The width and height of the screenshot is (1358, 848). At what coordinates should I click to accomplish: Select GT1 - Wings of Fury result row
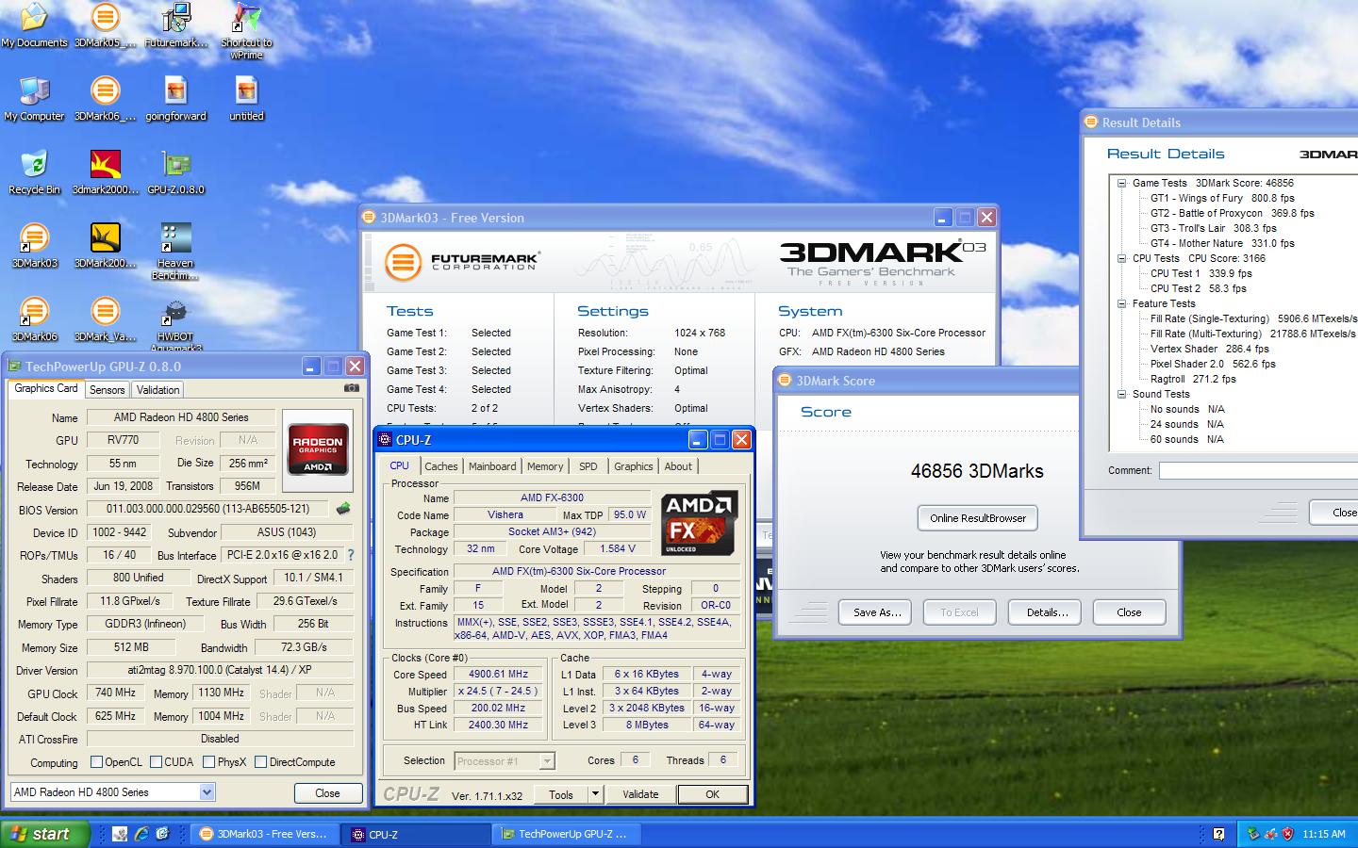1222,199
